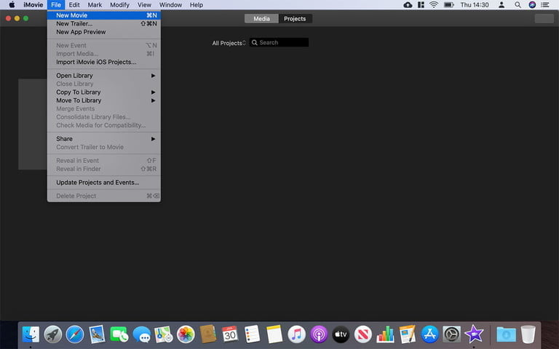
Task: Switch to the Media view
Action: point(261,19)
